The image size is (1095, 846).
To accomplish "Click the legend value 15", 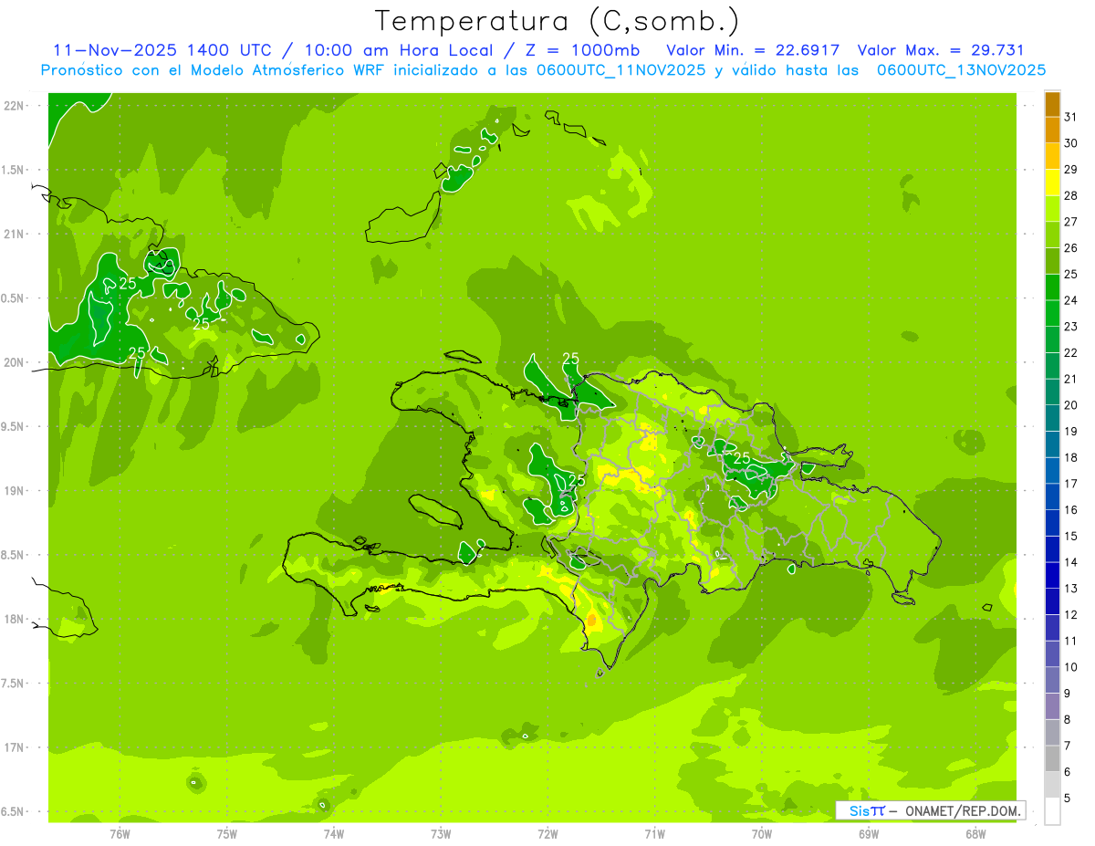I will (1070, 536).
